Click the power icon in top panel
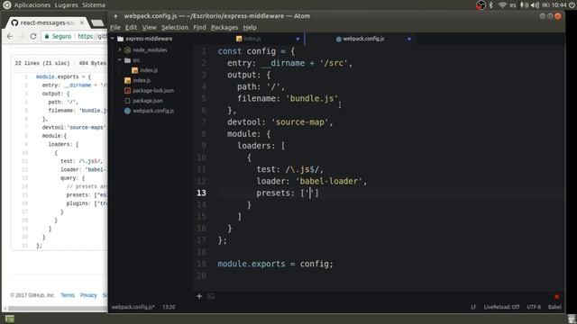 (x=572, y=4)
